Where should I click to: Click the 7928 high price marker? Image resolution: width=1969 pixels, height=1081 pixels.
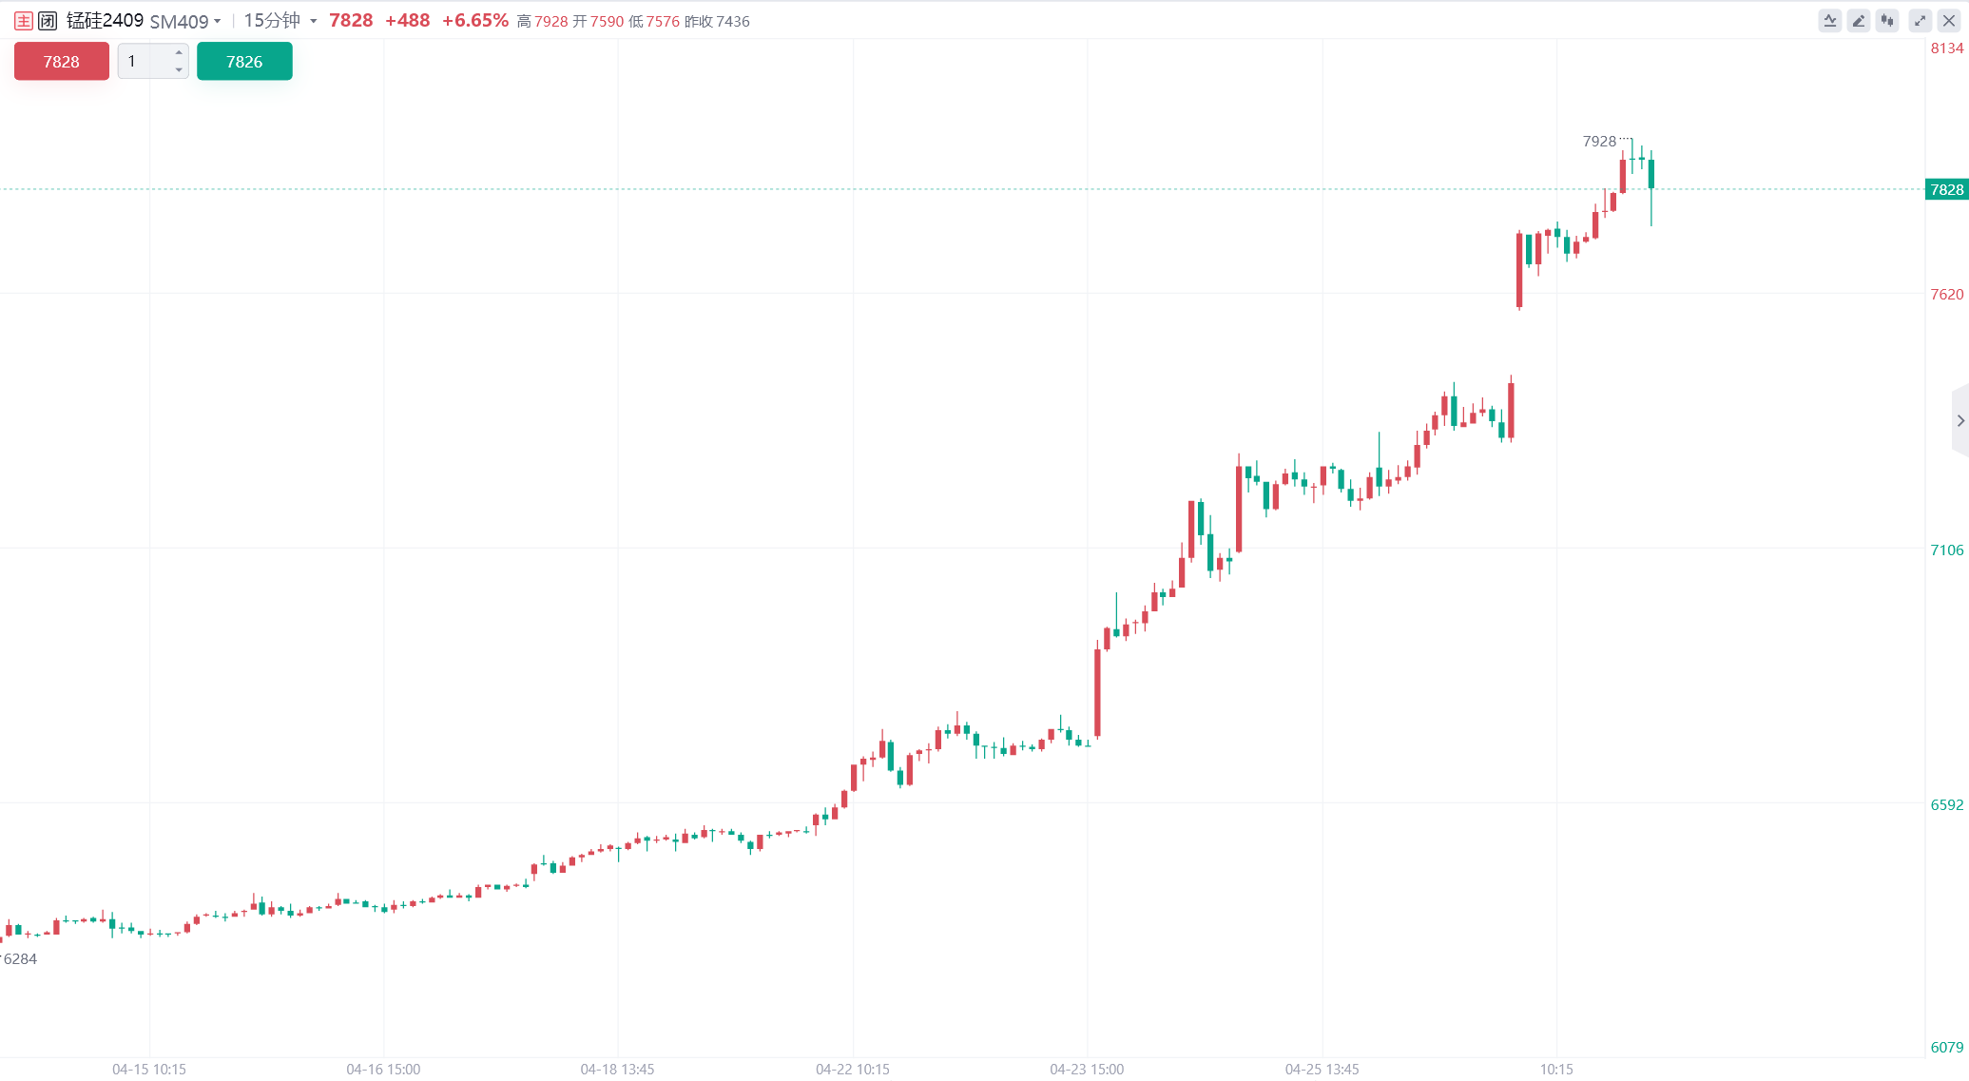click(x=1599, y=142)
